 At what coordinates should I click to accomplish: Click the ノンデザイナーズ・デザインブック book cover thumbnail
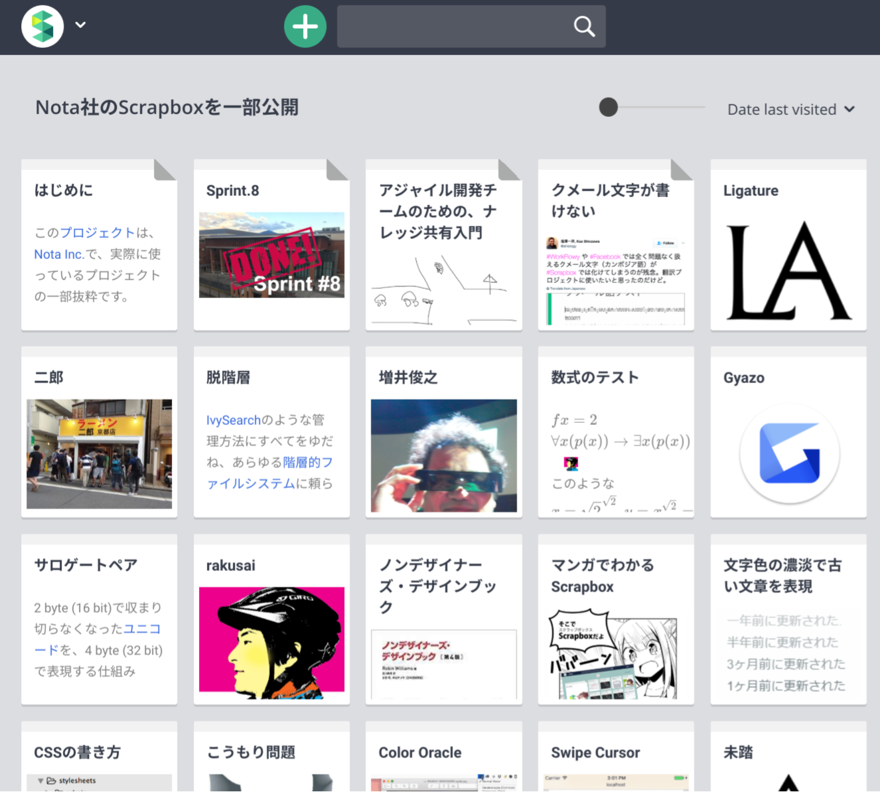444,665
